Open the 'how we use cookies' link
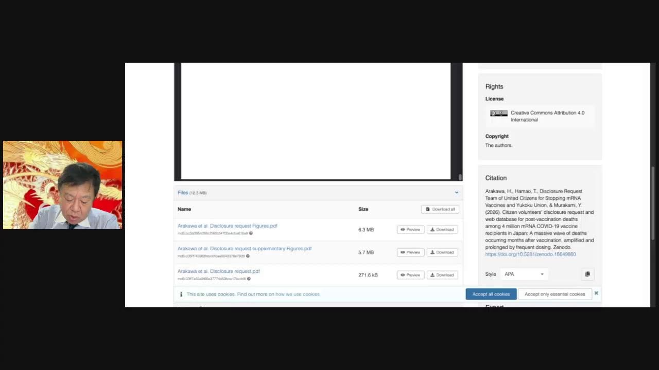This screenshot has height=370, width=659. tap(298, 294)
